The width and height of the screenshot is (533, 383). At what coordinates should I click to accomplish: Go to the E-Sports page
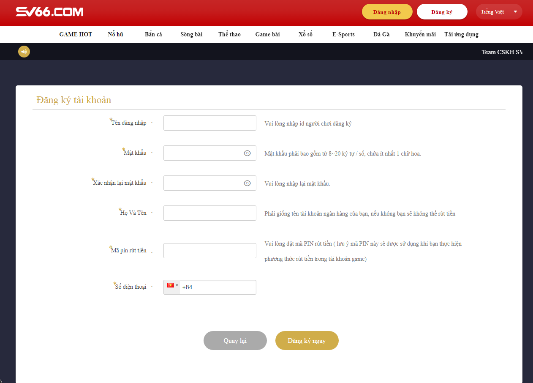coord(343,34)
